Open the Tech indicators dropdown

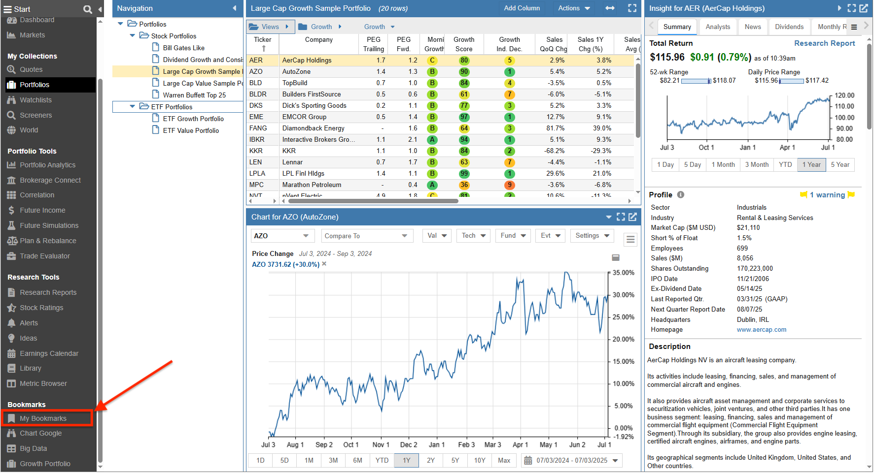pyautogui.click(x=473, y=236)
